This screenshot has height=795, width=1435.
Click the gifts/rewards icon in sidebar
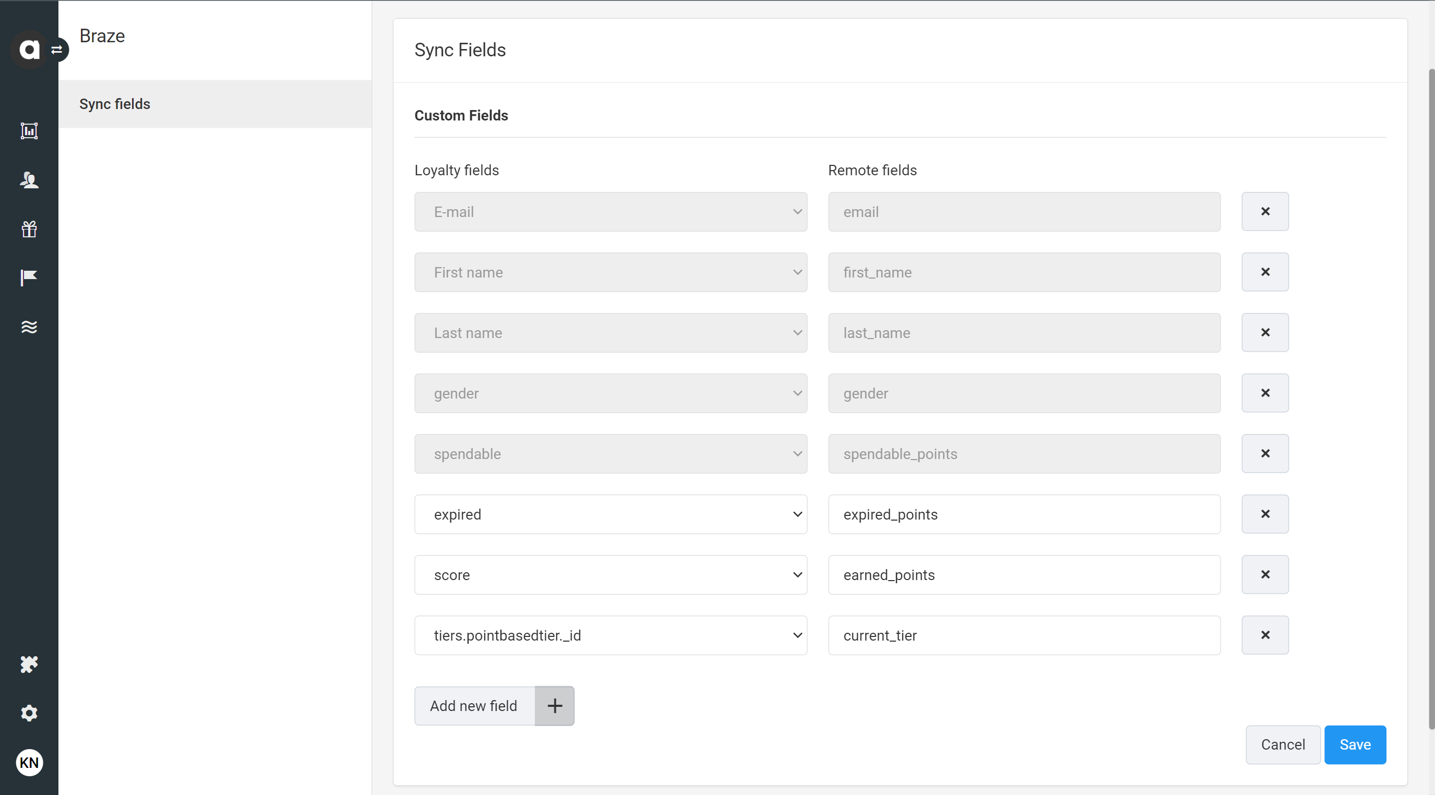pyautogui.click(x=28, y=229)
